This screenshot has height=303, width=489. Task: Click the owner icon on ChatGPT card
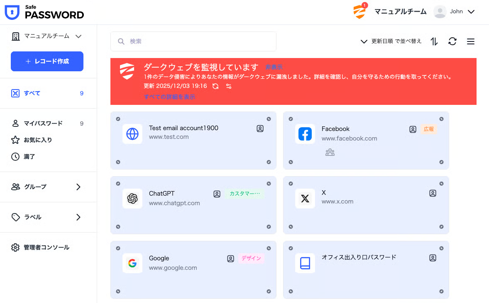click(x=217, y=194)
